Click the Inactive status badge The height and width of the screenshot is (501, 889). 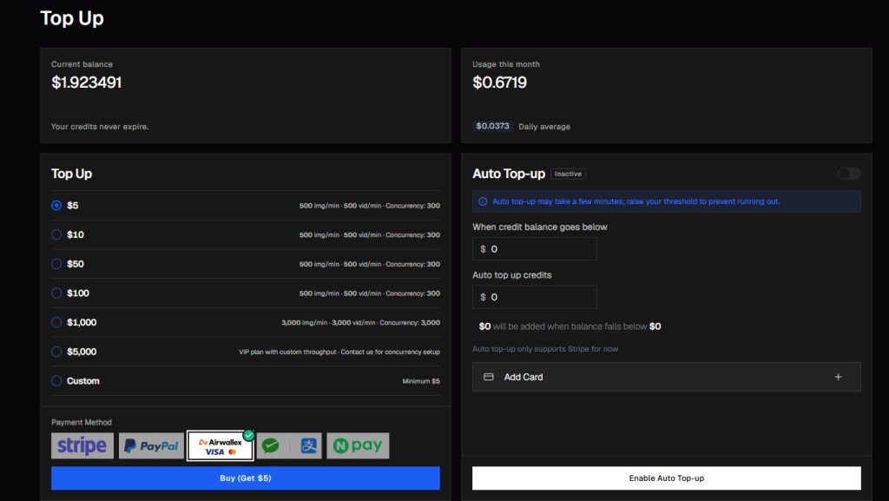[568, 174]
